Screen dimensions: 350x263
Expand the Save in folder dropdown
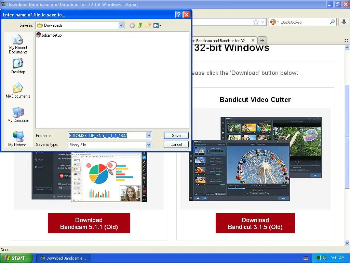coord(121,25)
